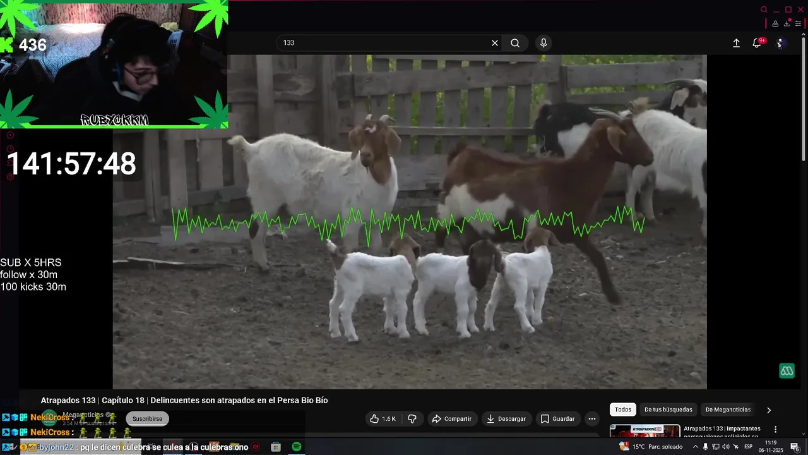Subscribe using the Suscribirse button
Viewport: 808px width, 455px height.
pyautogui.click(x=147, y=418)
